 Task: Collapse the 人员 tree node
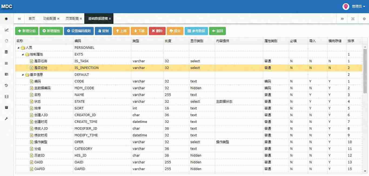[x=18, y=48]
